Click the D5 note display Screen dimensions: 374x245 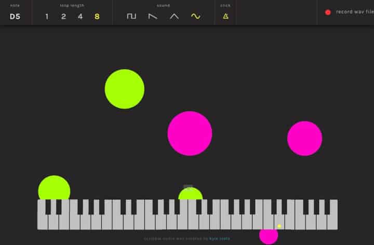tap(15, 16)
